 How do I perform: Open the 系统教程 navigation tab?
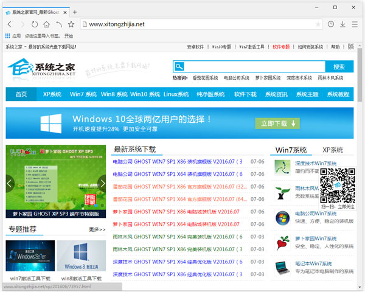point(338,94)
